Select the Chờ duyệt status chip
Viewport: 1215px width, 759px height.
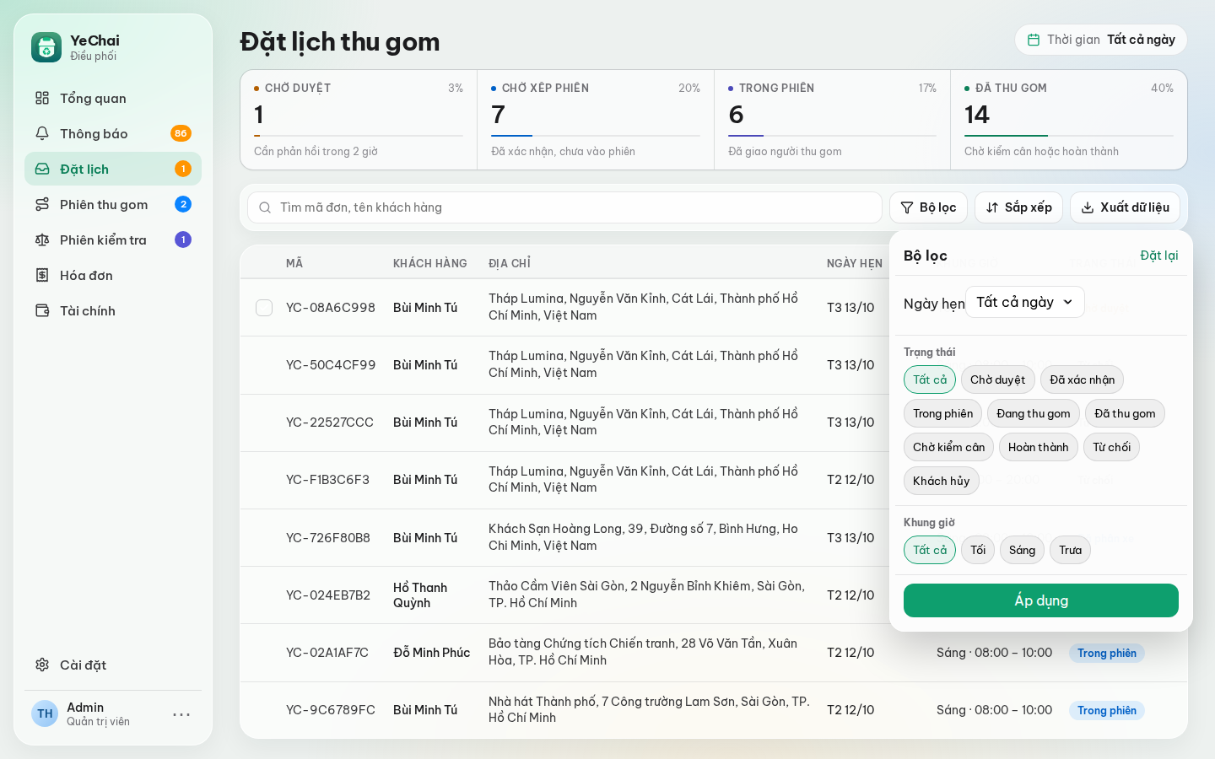point(998,379)
